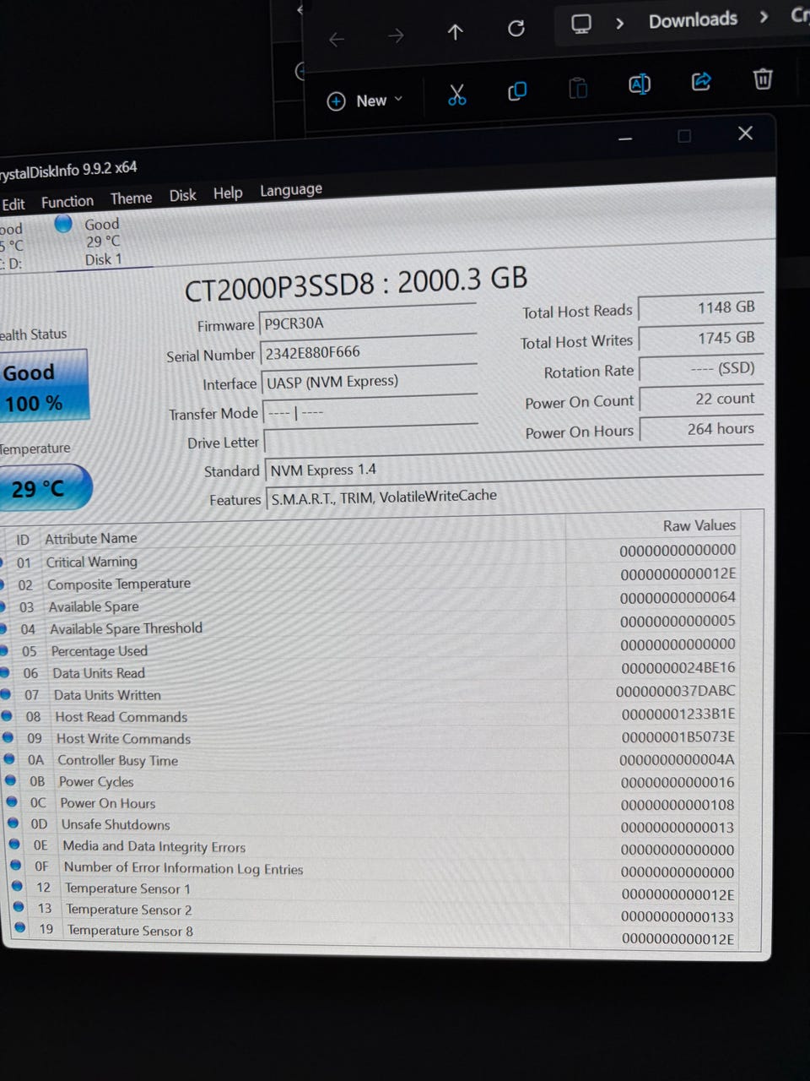Viewport: 810px width, 1081px height.
Task: Click the Up arrow in File Explorer
Action: (456, 33)
